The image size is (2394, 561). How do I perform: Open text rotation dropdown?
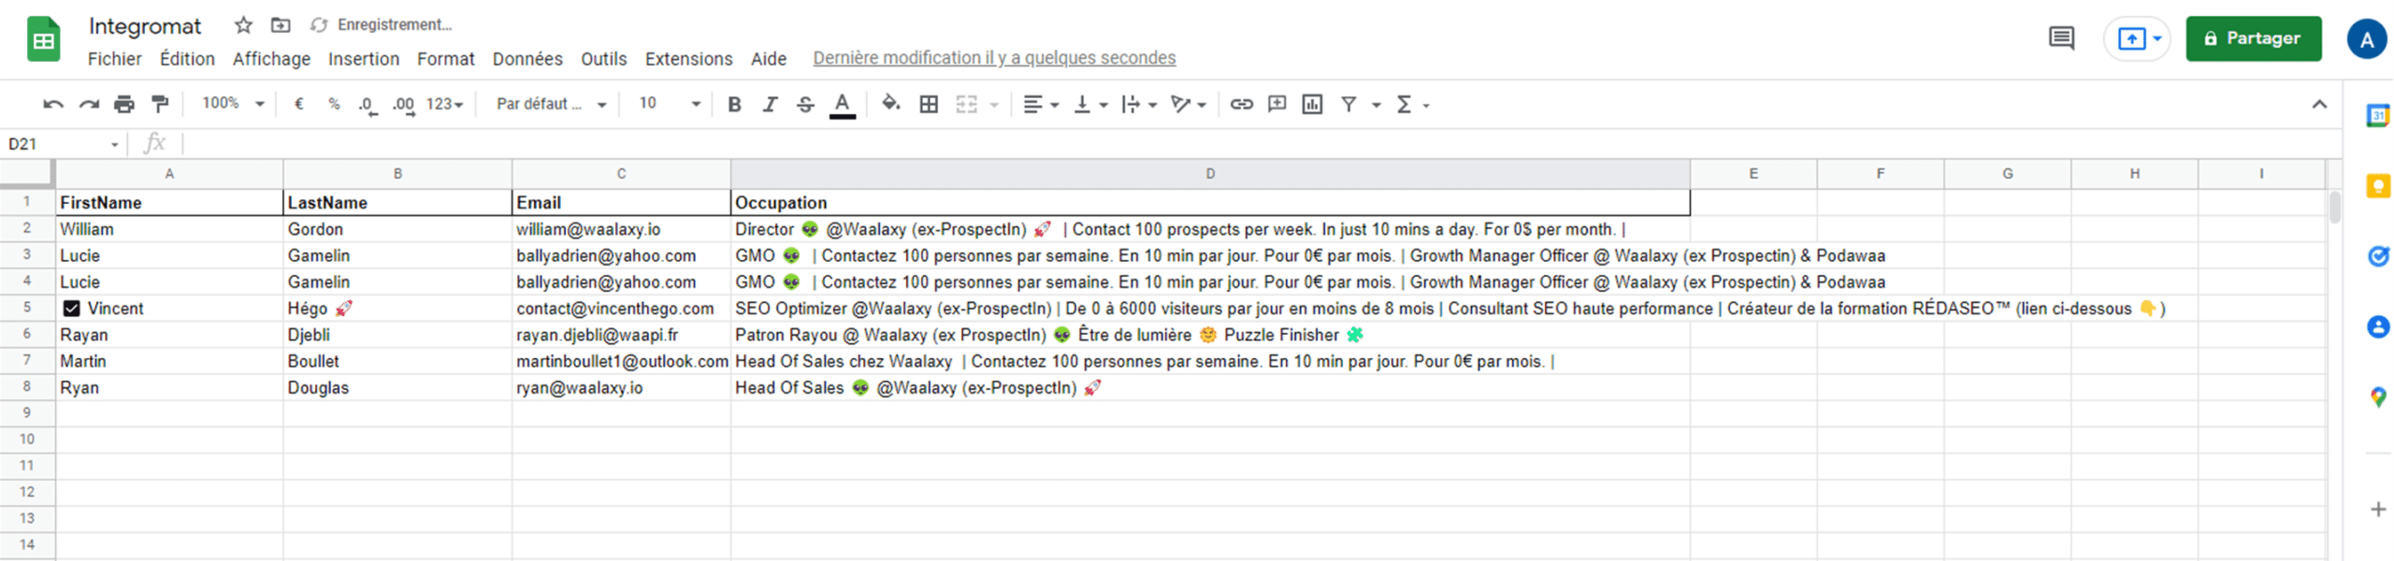(x=1189, y=105)
